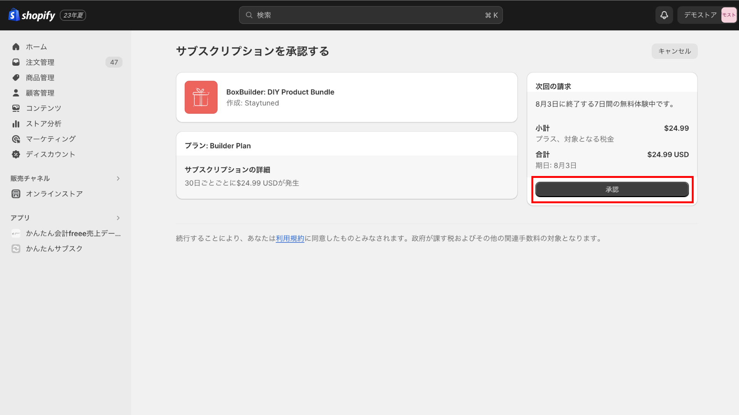Image resolution: width=739 pixels, height=415 pixels.
Task: Select オンラインストア sales channel
Action: point(54,194)
